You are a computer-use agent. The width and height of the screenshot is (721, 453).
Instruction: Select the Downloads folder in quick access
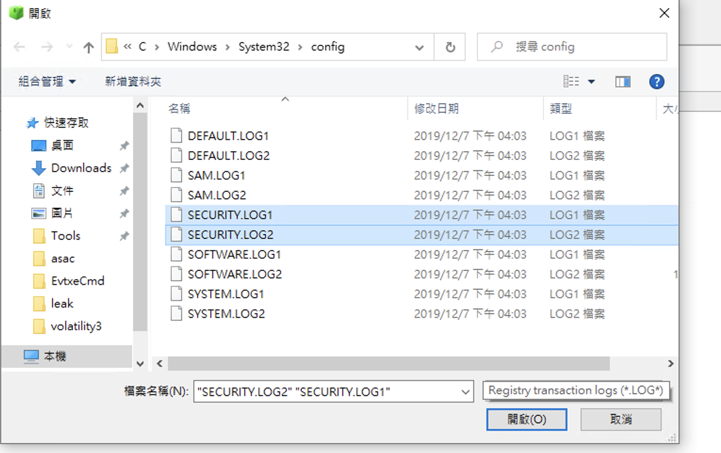tap(81, 168)
